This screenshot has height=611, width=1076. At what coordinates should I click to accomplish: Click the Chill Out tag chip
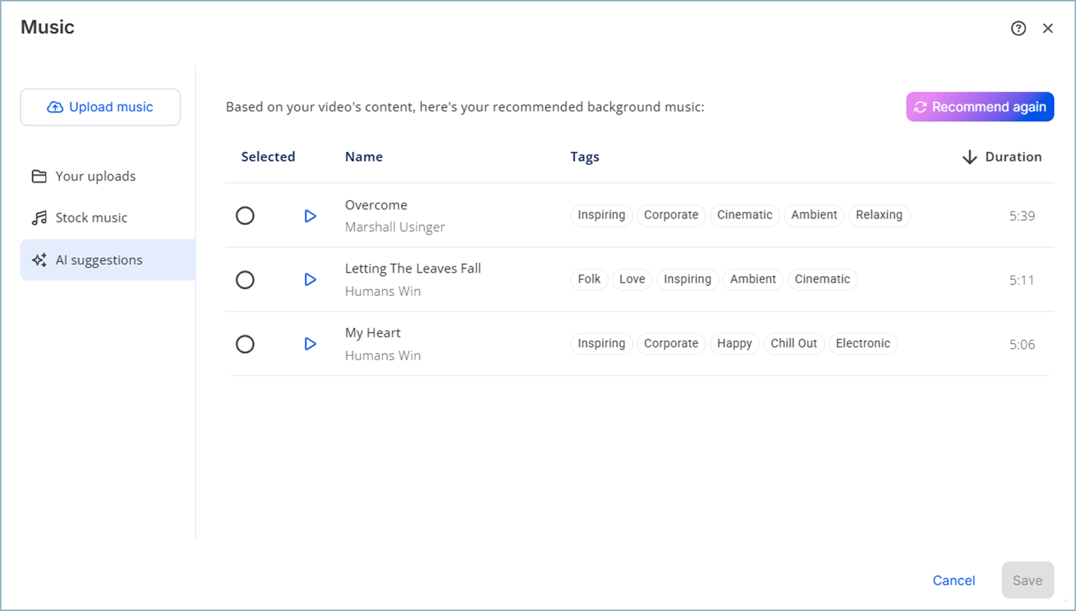click(793, 343)
